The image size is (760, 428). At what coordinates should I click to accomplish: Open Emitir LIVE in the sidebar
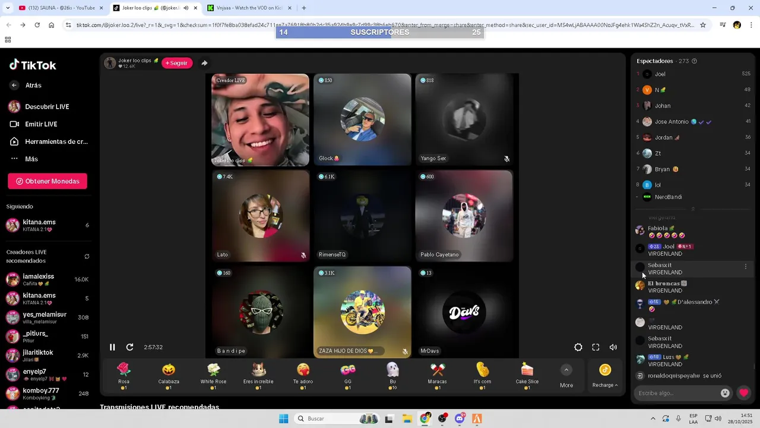pos(33,124)
